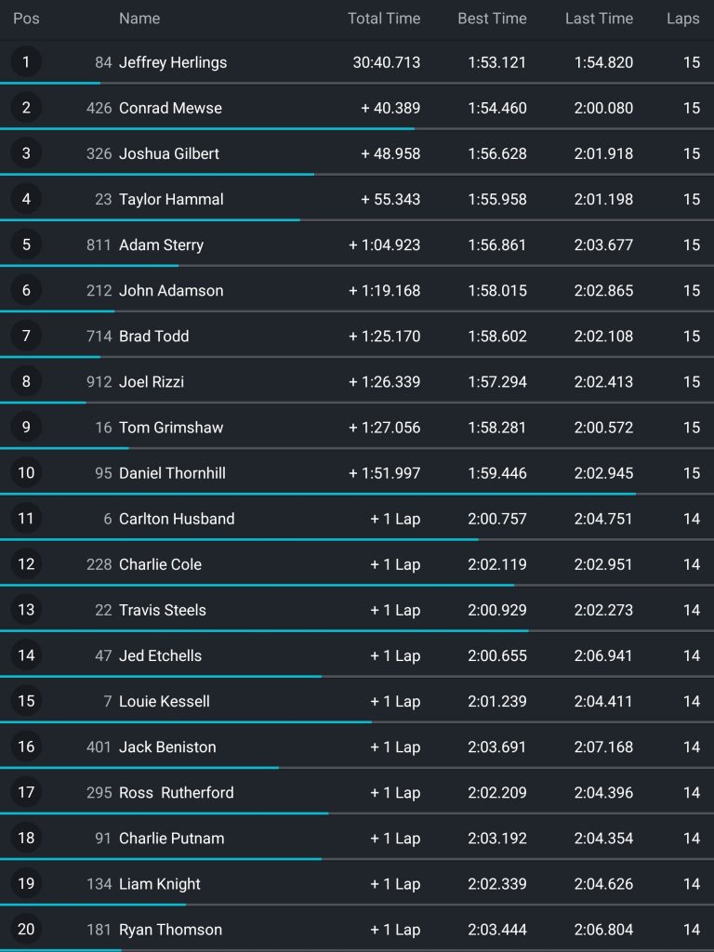Open Daniel Thornhill's rider details

coord(172,472)
